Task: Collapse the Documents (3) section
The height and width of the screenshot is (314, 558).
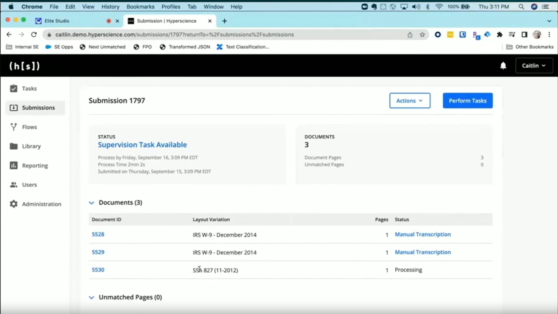Action: (x=92, y=203)
